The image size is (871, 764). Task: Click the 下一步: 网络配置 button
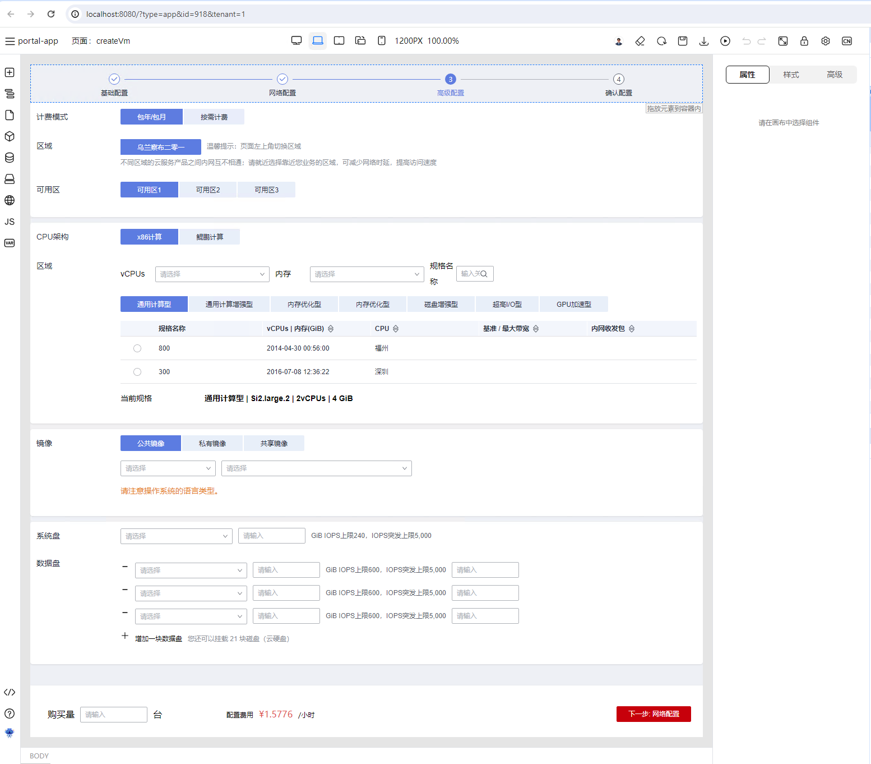(x=654, y=714)
